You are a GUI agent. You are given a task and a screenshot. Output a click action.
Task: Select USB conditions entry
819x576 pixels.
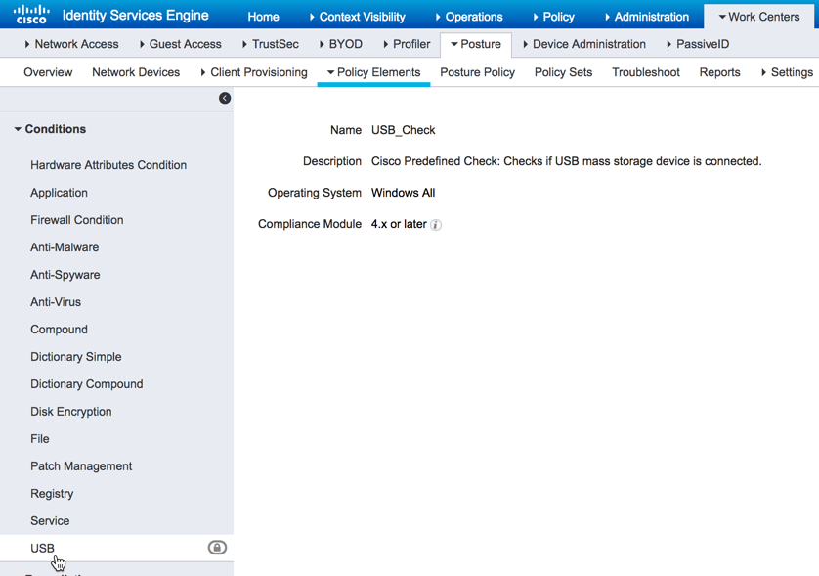point(42,549)
